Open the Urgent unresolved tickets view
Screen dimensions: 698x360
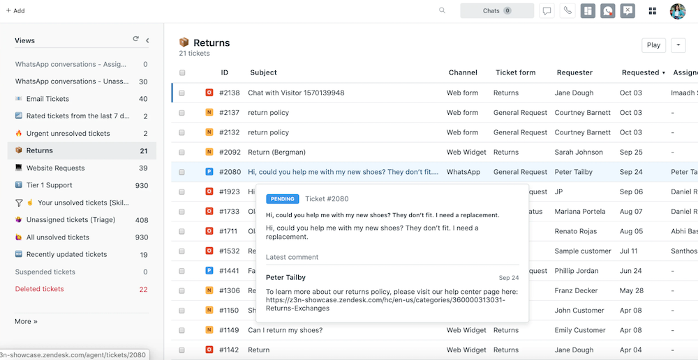pyautogui.click(x=82, y=133)
